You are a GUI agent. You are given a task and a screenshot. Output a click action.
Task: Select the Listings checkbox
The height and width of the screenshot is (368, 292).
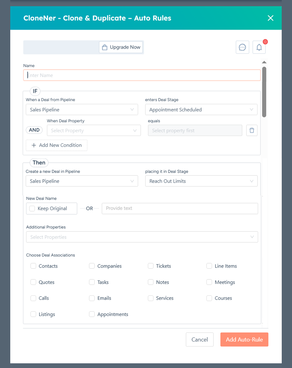[33, 314]
